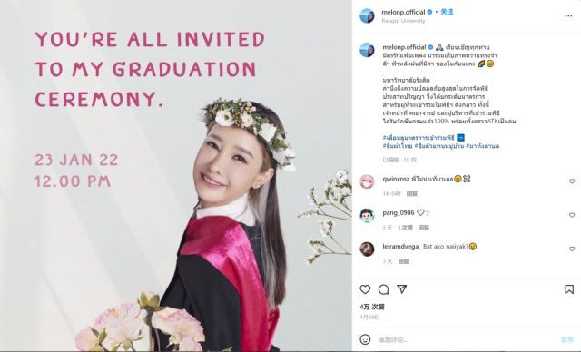Open comments via speech bubble icon
Screen dimensions: 581x352
tap(383, 289)
